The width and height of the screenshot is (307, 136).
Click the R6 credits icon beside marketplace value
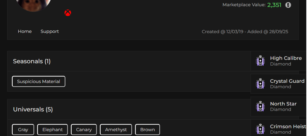(288, 5)
